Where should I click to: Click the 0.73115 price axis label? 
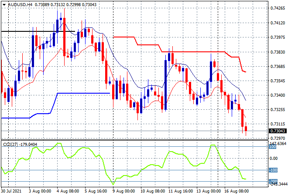tap(278, 124)
